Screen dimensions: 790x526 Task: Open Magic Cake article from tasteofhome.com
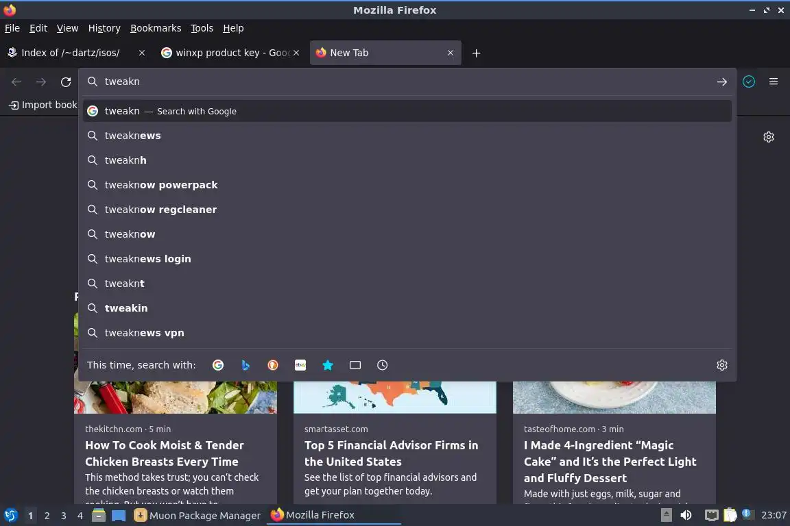[610, 462]
